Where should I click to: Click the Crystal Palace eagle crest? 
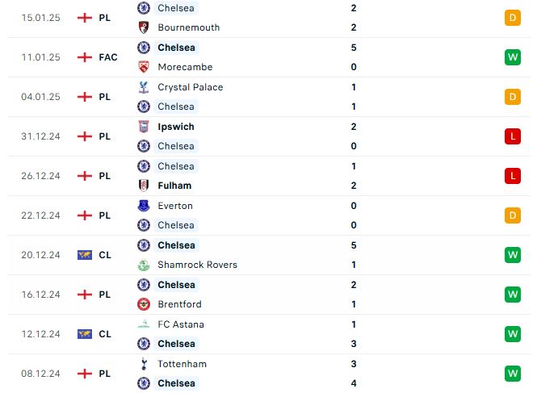click(x=144, y=87)
